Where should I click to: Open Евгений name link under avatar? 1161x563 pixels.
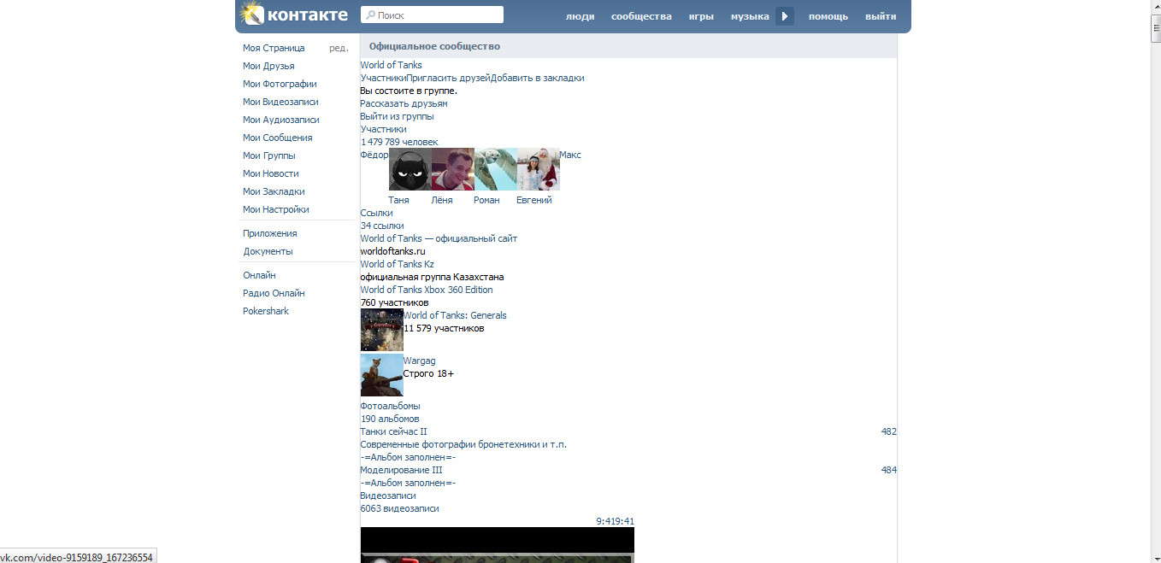click(x=534, y=200)
